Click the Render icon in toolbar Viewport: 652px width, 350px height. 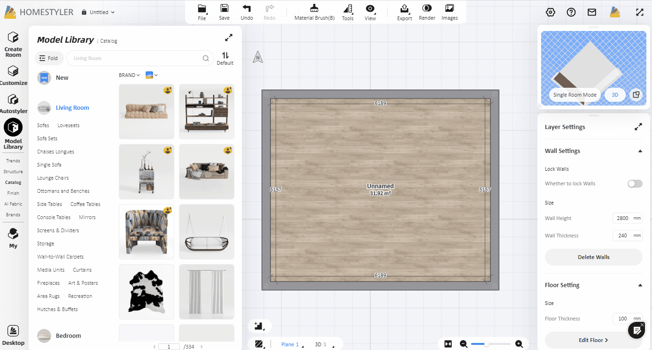(x=427, y=8)
